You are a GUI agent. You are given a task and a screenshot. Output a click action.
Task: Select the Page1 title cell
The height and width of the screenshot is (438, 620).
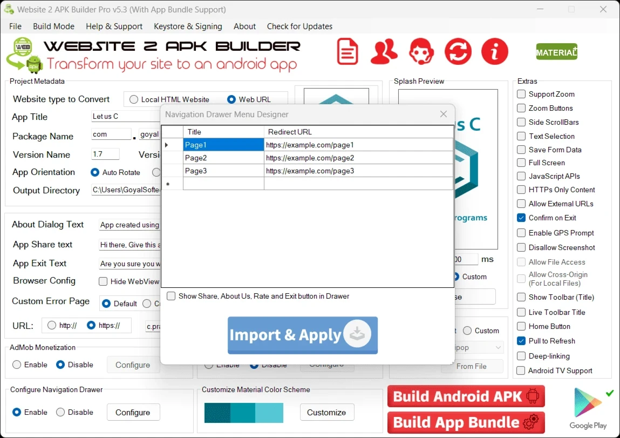(x=223, y=145)
